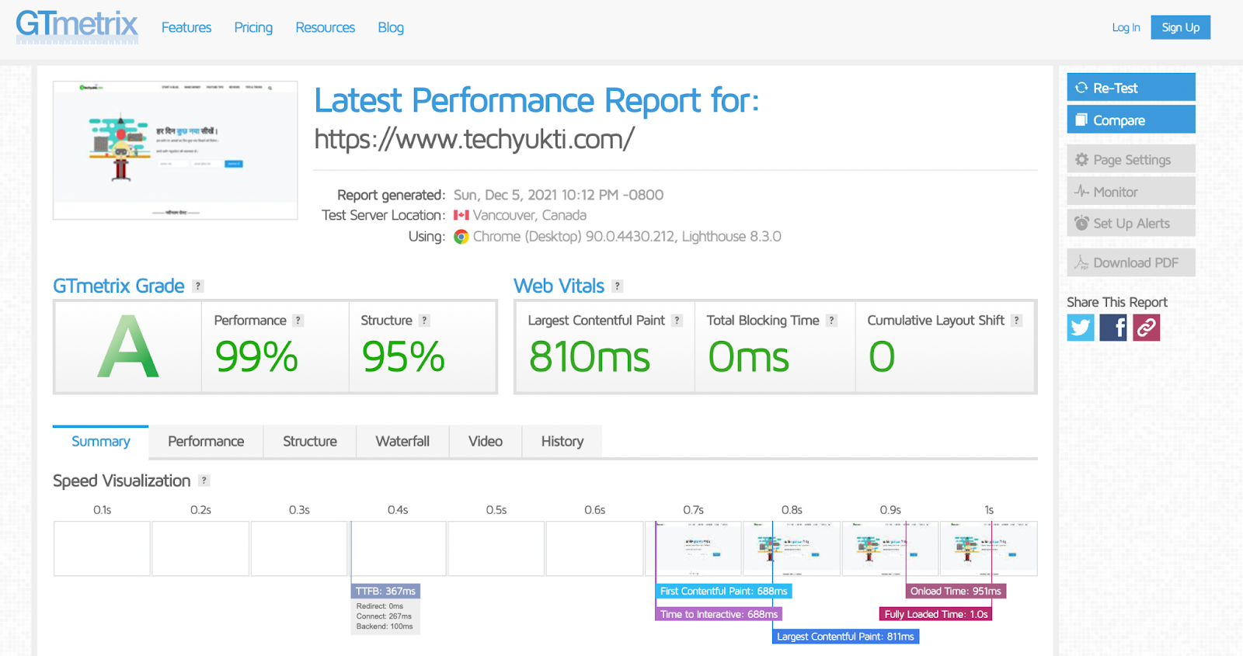Open Features in top navigation
The height and width of the screenshot is (656, 1243).
coord(186,27)
